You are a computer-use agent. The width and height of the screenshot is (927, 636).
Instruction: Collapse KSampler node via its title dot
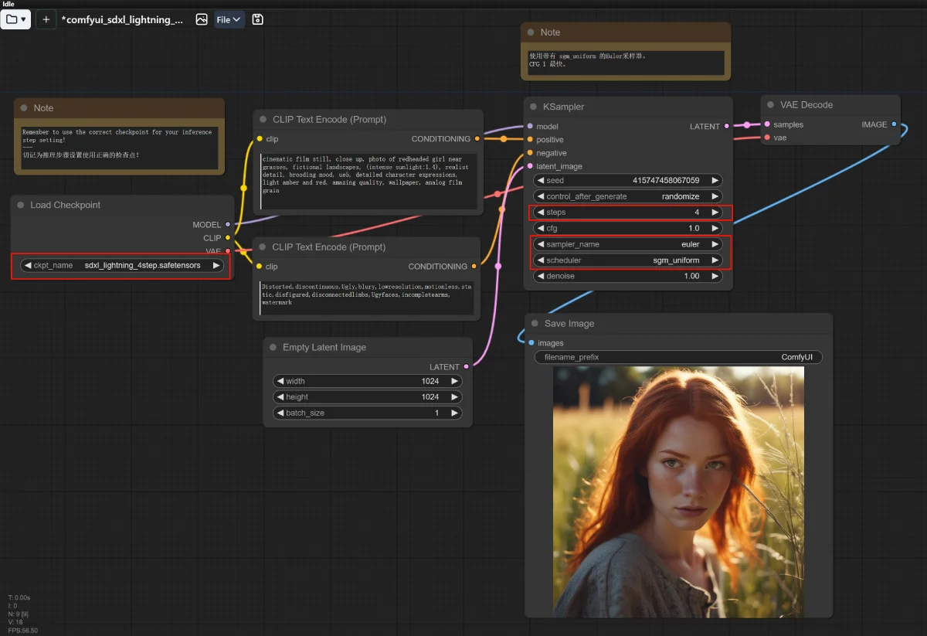pyautogui.click(x=532, y=107)
